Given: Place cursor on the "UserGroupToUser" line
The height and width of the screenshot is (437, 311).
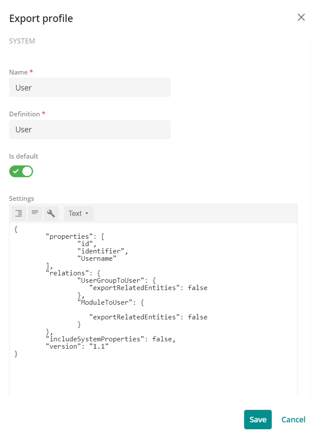Looking at the screenshot, I should point(116,281).
